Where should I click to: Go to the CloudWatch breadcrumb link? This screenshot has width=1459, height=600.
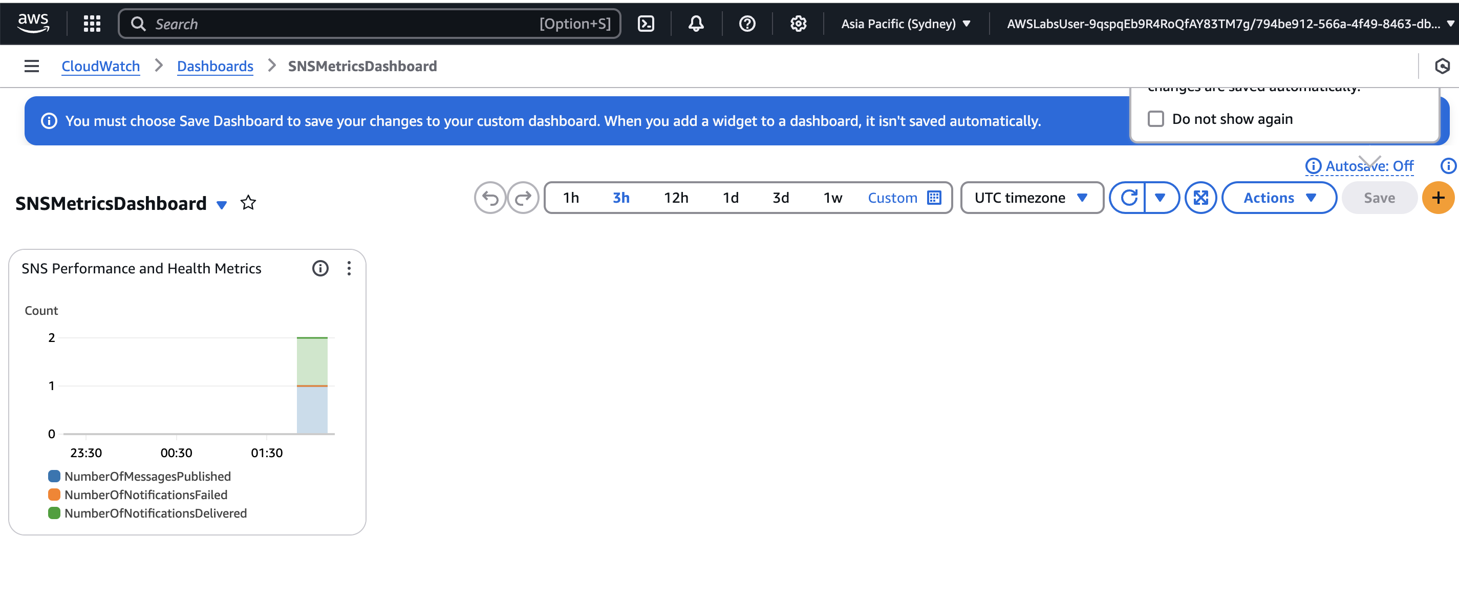click(100, 66)
